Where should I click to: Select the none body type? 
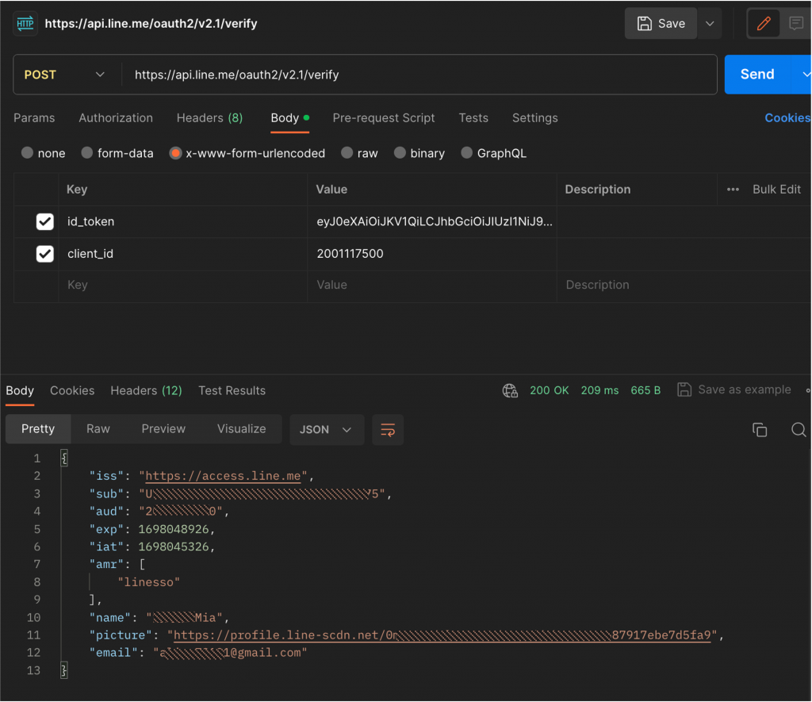[43, 153]
